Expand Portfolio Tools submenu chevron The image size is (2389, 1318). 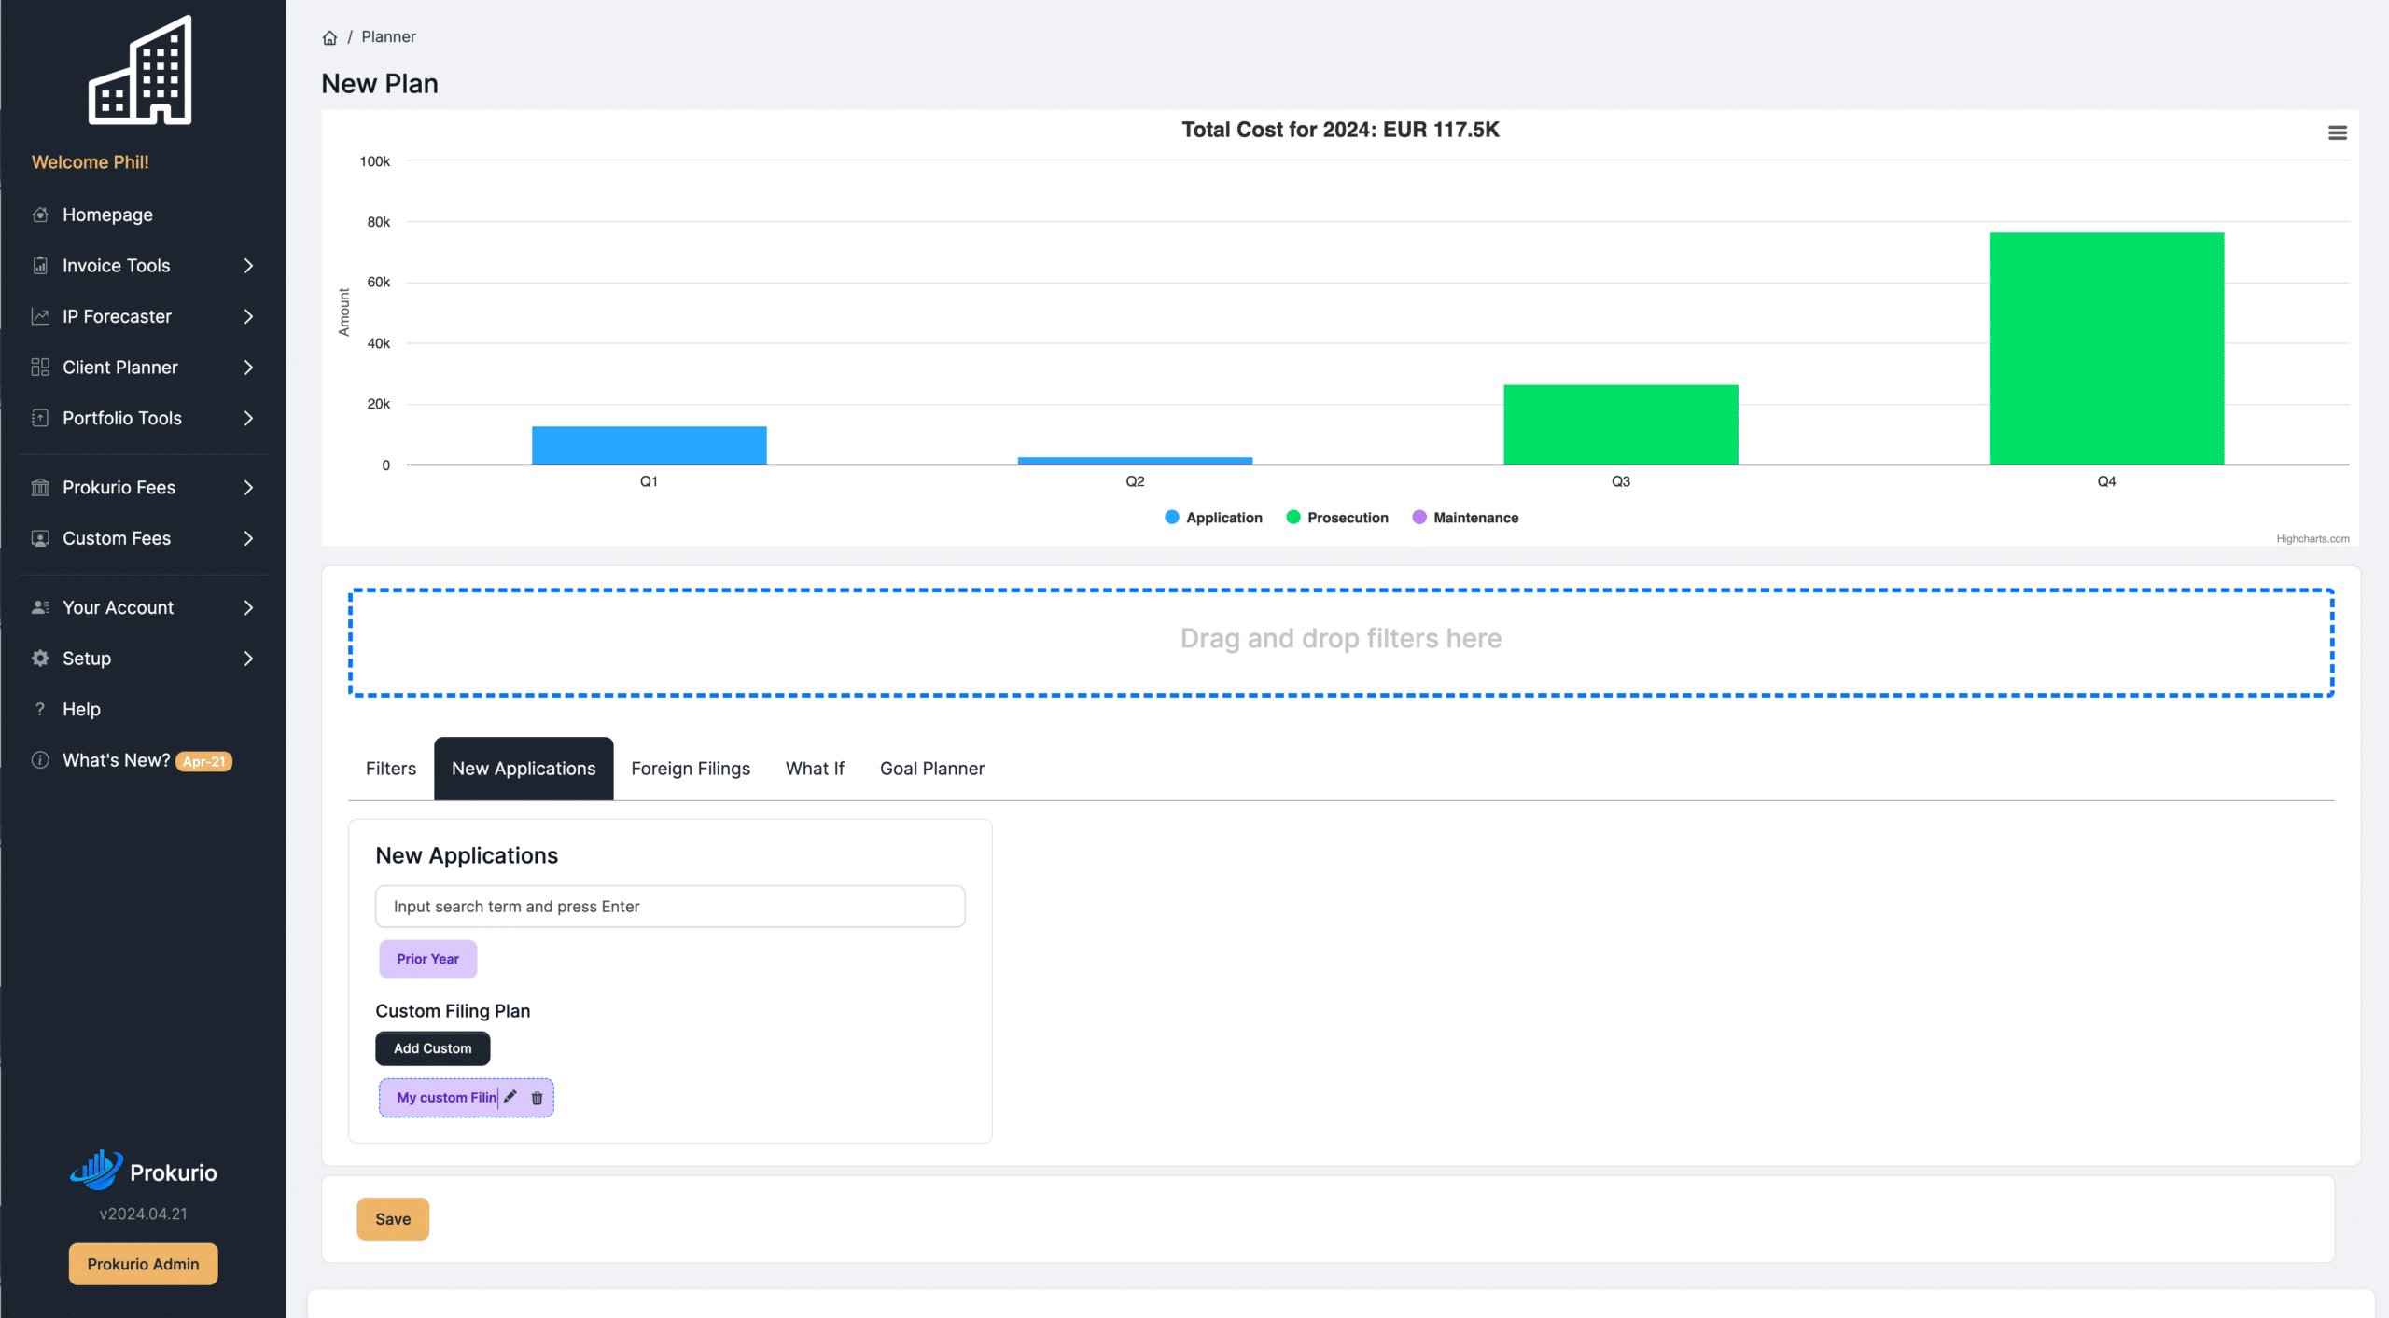coord(248,418)
